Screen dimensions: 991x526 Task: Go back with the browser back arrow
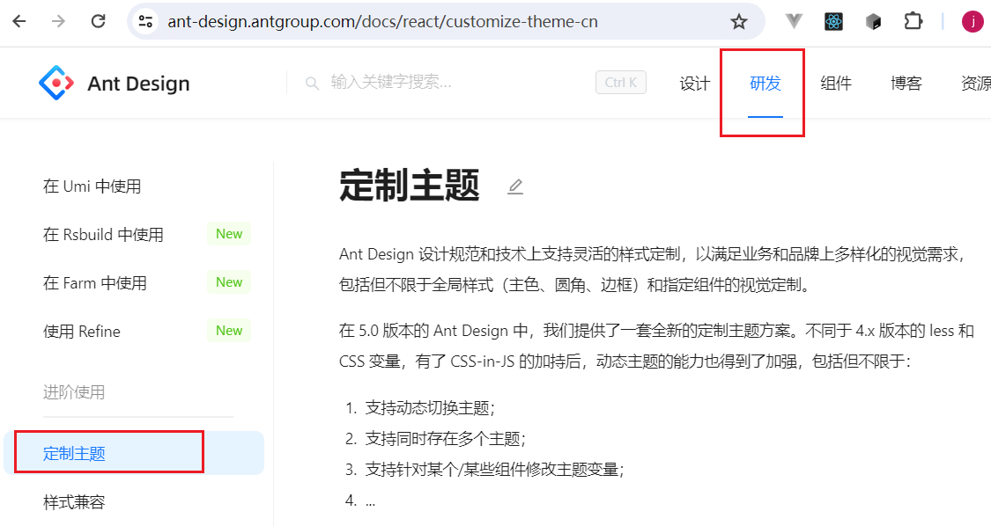(x=19, y=21)
